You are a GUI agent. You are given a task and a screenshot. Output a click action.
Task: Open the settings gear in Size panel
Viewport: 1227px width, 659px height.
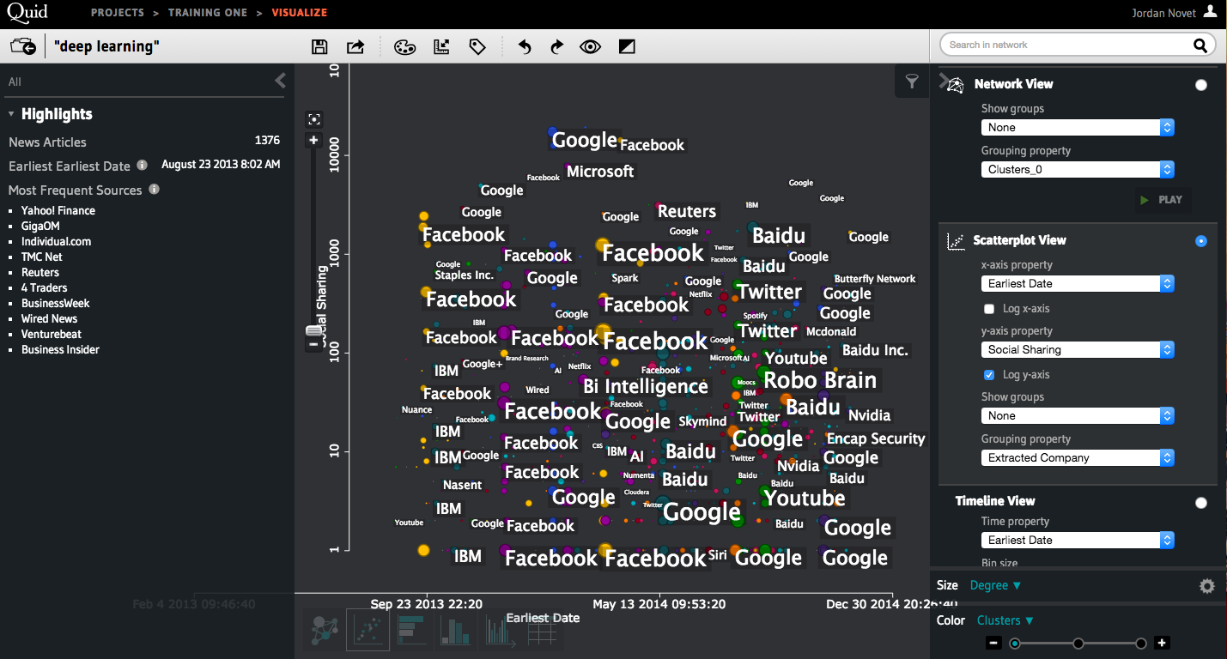click(x=1207, y=586)
